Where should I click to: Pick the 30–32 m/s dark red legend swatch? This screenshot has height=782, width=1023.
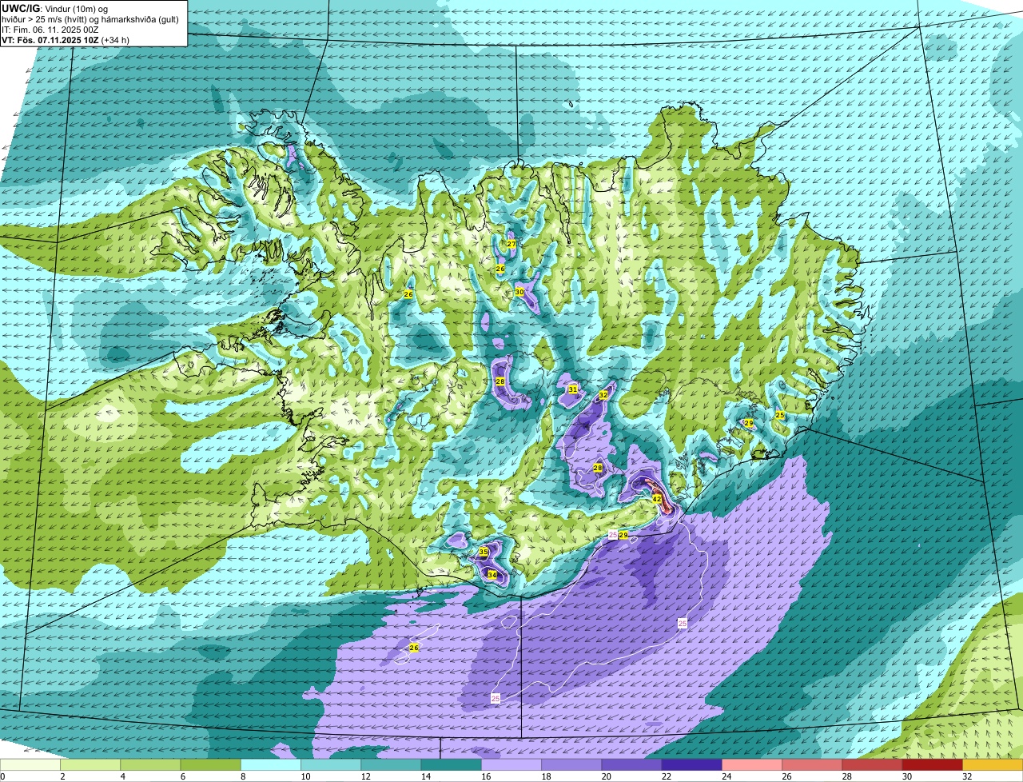click(933, 765)
